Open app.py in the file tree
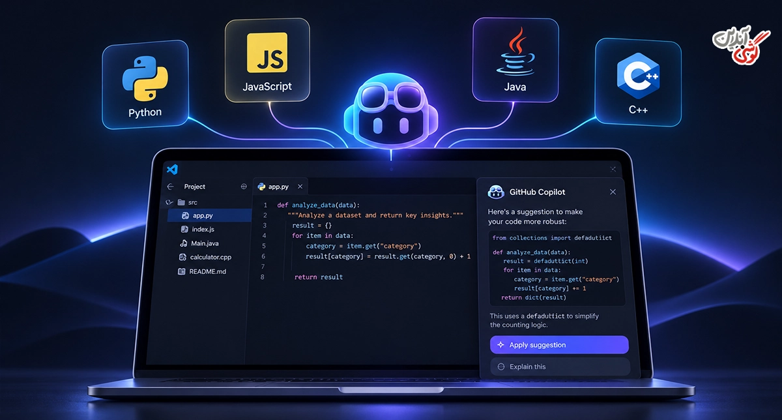 [209, 215]
